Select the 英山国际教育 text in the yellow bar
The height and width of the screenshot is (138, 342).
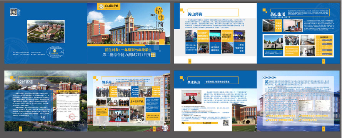(x=207, y=123)
